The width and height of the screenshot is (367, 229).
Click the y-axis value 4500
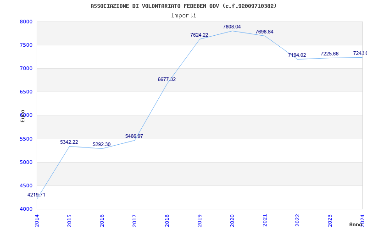26,186
